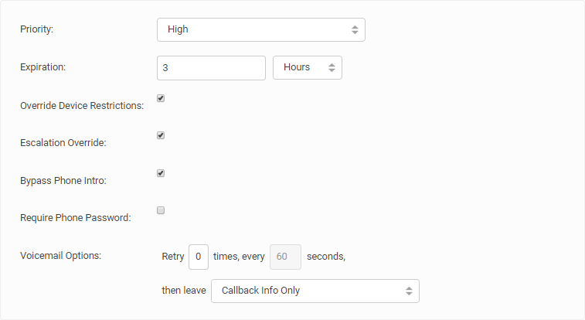Screen dimensions: 585x320
Task: Click the Override Device Restrictions label
Action: pyautogui.click(x=82, y=106)
